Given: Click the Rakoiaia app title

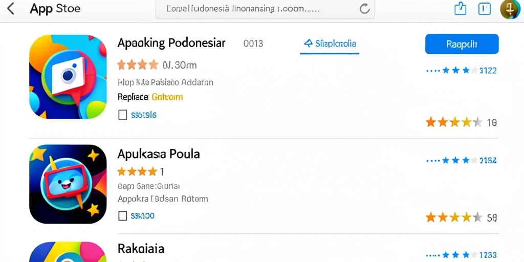Looking at the screenshot, I should pyautogui.click(x=141, y=249).
